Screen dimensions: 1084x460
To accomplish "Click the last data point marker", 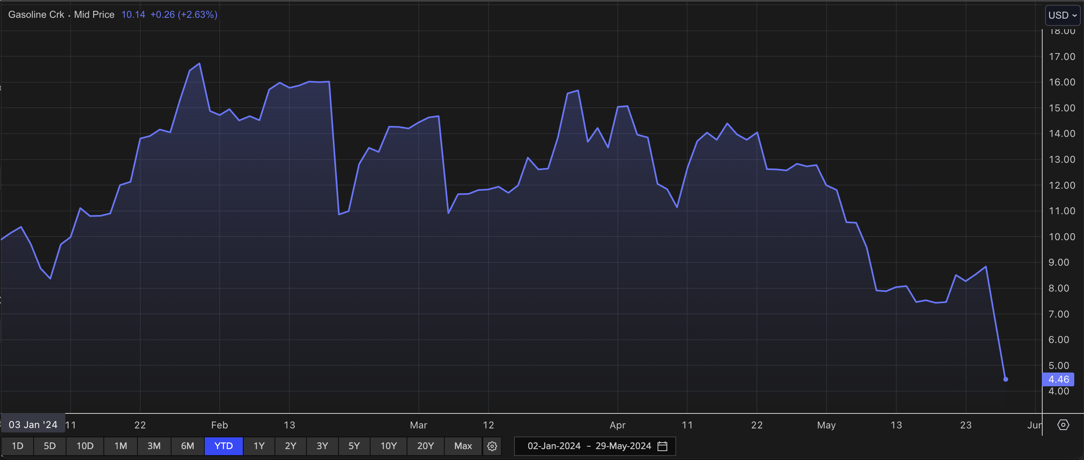I will click(x=1006, y=379).
